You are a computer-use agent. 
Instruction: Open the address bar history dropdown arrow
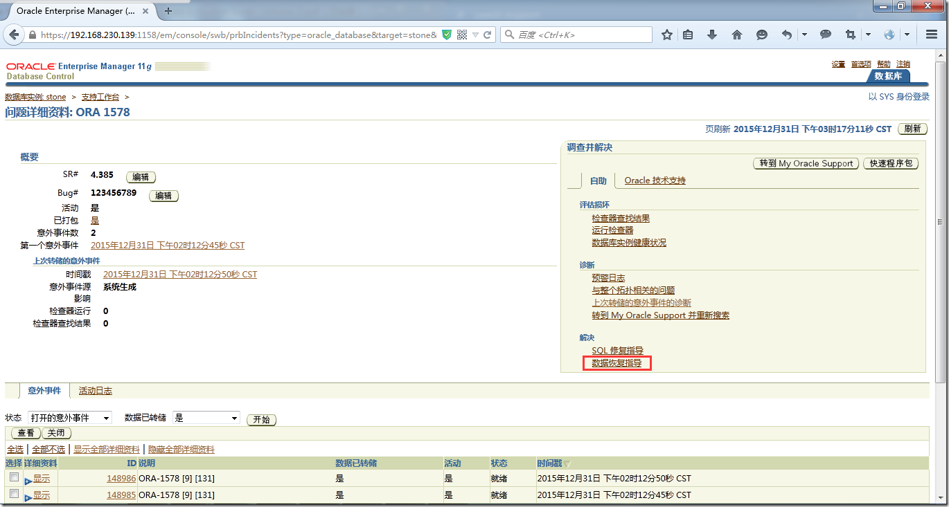(x=476, y=35)
